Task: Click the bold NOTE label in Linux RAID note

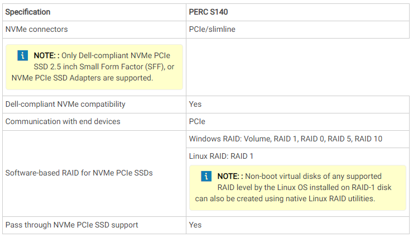Action: (x=228, y=176)
